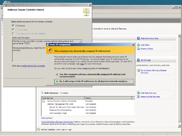This screenshot has width=182, height=136.
Task: Click Remove Roles in Server Manager
Action: (x=147, y=49)
